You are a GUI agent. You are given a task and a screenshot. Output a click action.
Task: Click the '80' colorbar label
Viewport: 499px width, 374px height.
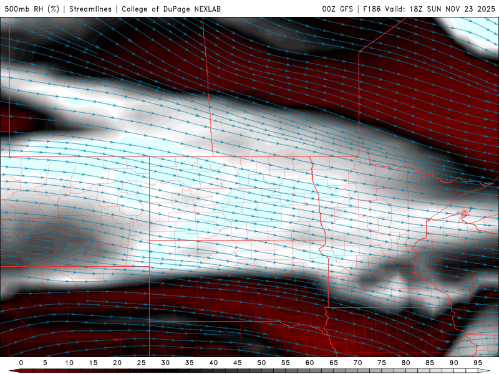406,363
